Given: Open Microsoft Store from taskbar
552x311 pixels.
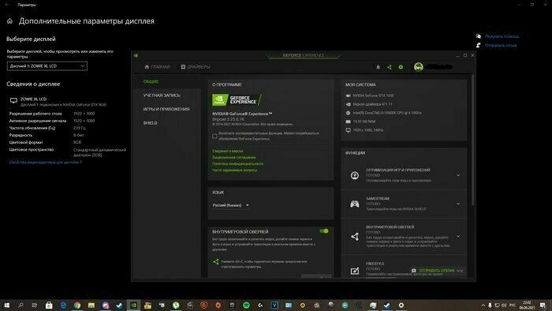Looking at the screenshot, I should [49, 305].
